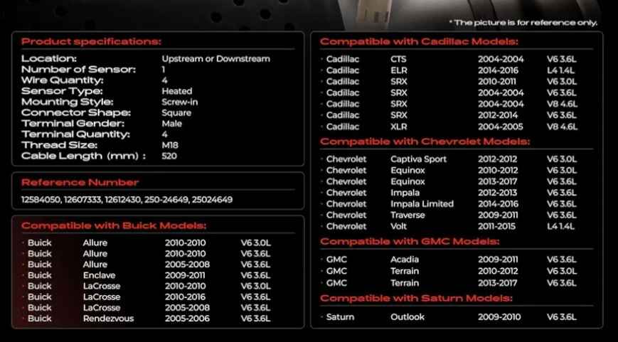This screenshot has width=618, height=342.
Task: Click "2013-2017" in the GMC Terrain row
Action: point(498,283)
